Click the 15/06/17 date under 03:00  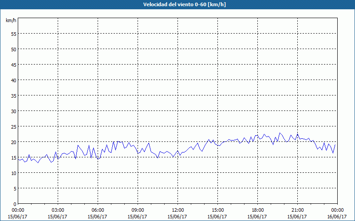tap(58, 217)
